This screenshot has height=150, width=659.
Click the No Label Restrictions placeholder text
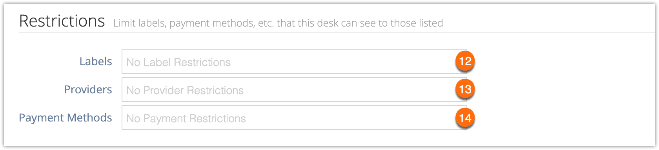pos(178,62)
